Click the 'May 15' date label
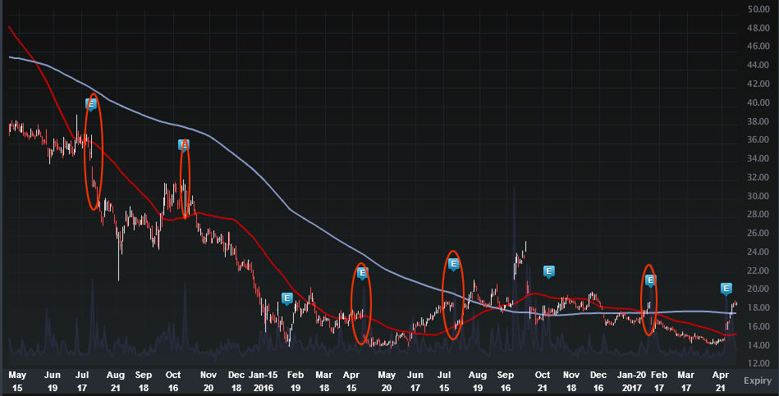The height and width of the screenshot is (396, 779). pyautogui.click(x=17, y=381)
